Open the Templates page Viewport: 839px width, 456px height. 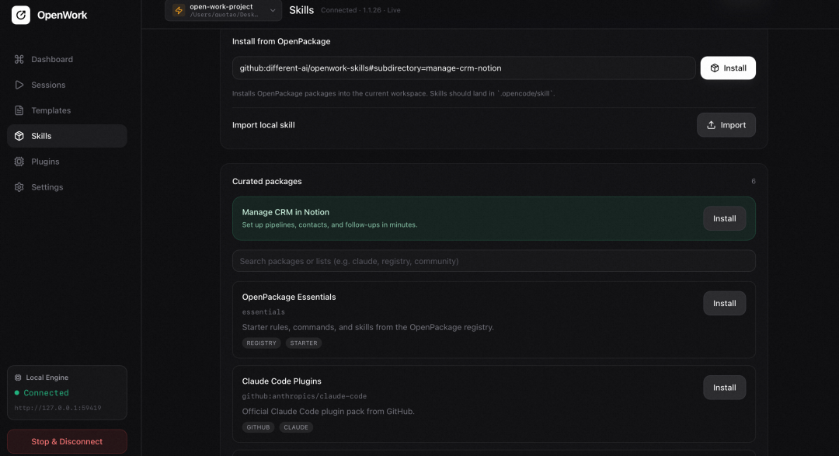click(x=50, y=110)
